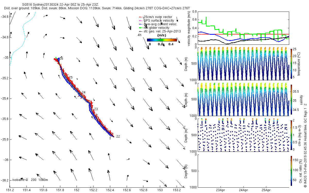Viewport: 309px width, 193px height.
Task: Click longitude tick label '152'
Action: coord(77,190)
